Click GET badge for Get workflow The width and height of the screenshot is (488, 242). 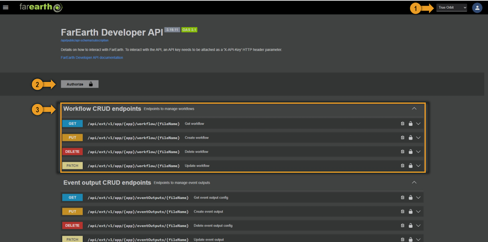pyautogui.click(x=73, y=124)
